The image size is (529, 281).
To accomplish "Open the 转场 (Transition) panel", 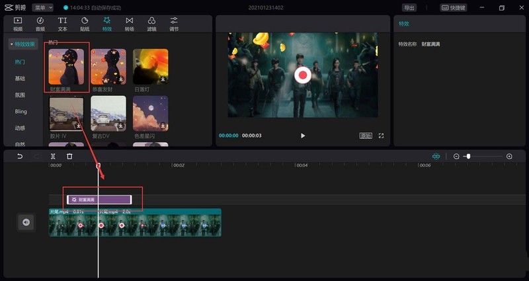I will tap(129, 24).
